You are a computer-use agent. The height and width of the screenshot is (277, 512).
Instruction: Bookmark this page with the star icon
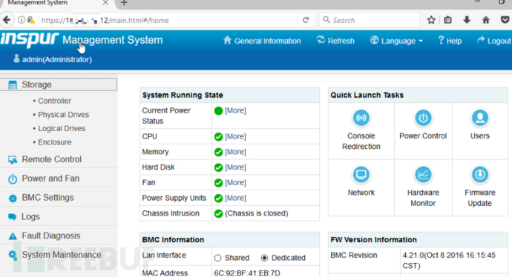(x=431, y=20)
